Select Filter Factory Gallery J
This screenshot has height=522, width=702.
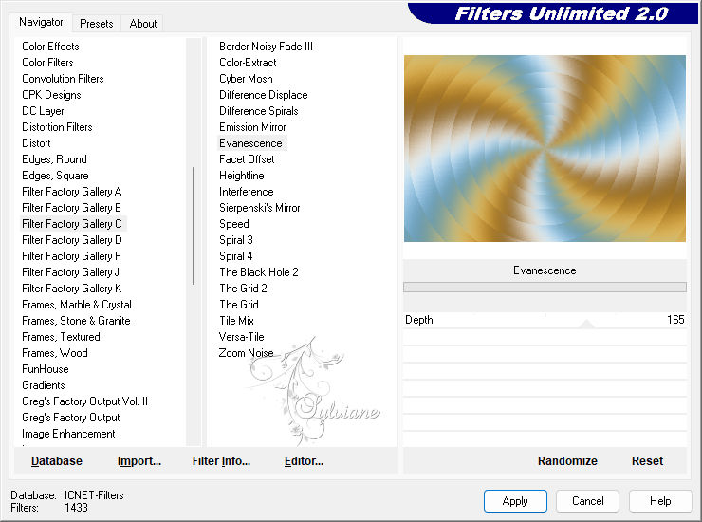pos(71,272)
